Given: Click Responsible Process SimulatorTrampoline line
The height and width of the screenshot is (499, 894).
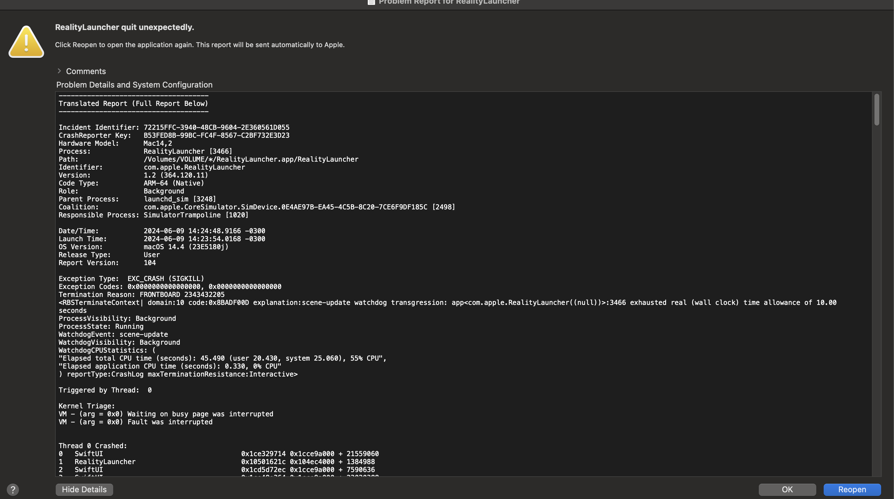Looking at the screenshot, I should point(153,215).
